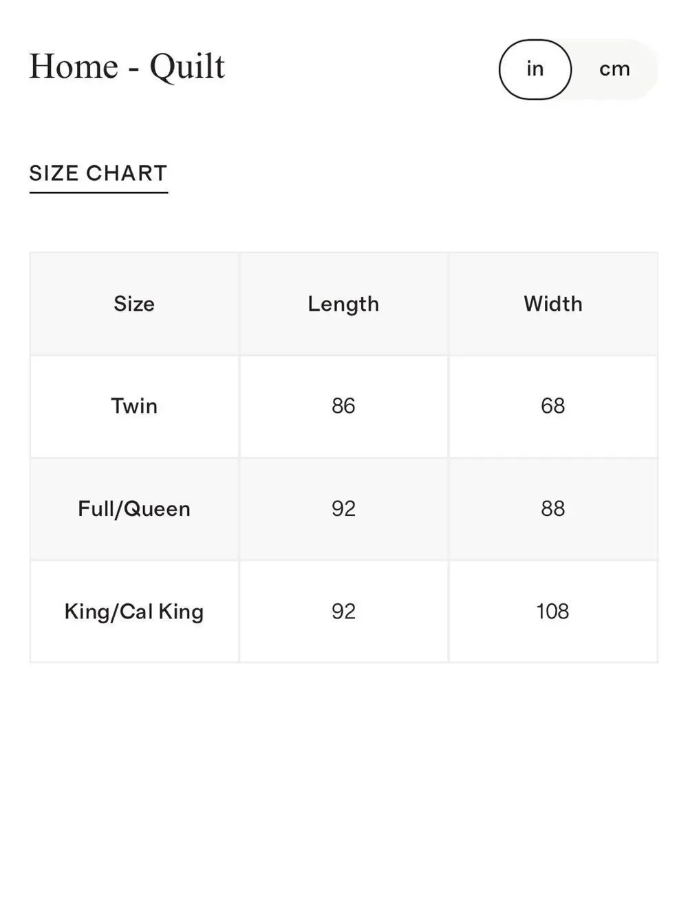The image size is (688, 917).
Task: Click the King/Cal King width value 108
Action: (x=553, y=612)
